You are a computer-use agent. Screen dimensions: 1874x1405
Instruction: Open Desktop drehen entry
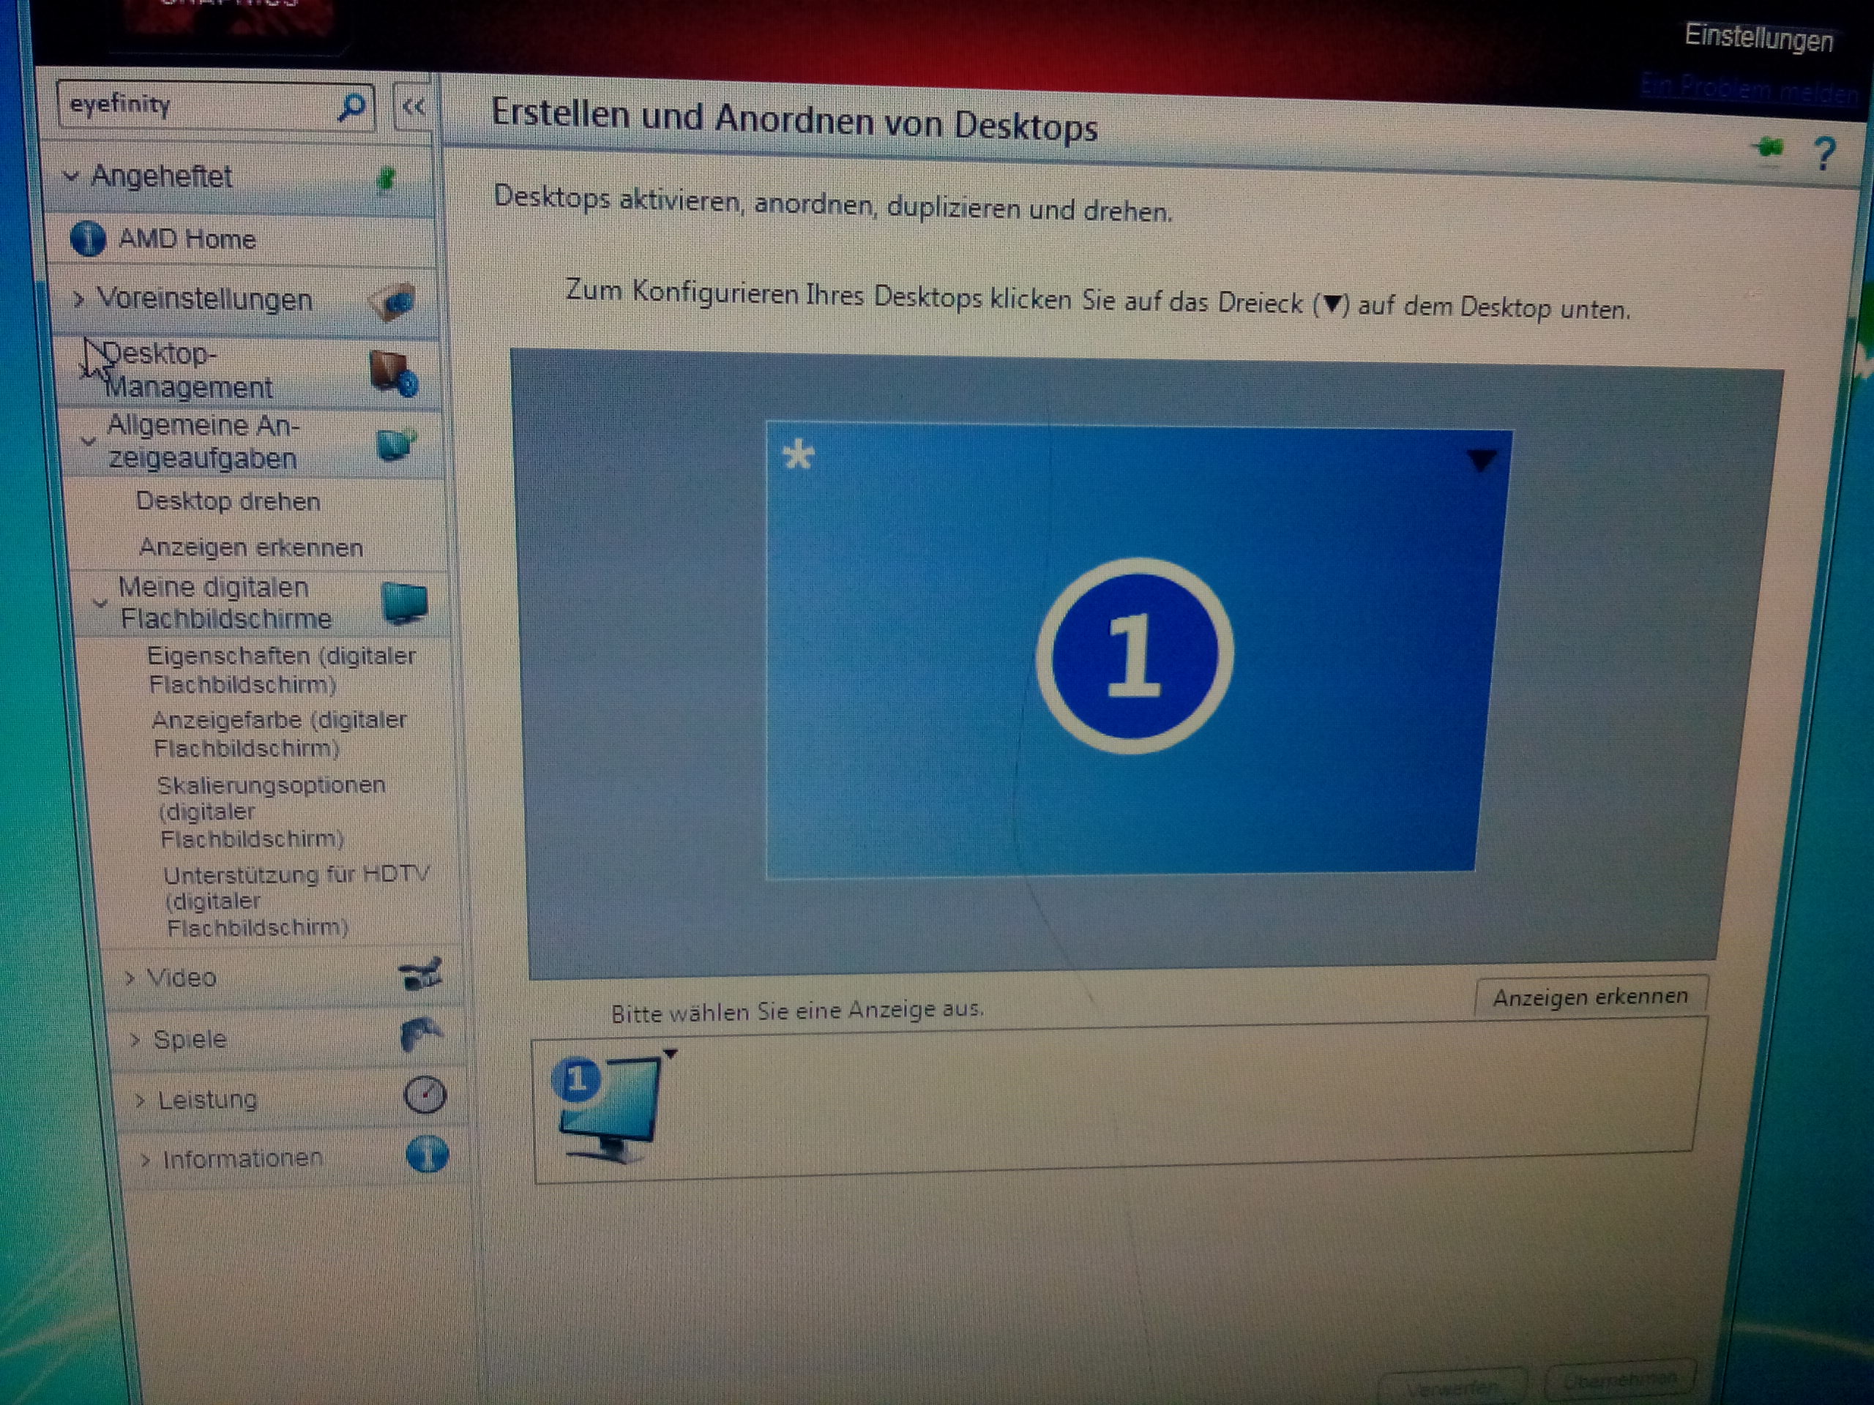(228, 501)
